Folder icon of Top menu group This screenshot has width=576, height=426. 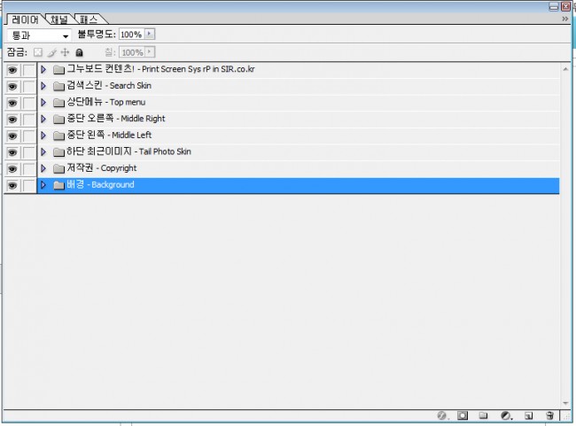[58, 103]
